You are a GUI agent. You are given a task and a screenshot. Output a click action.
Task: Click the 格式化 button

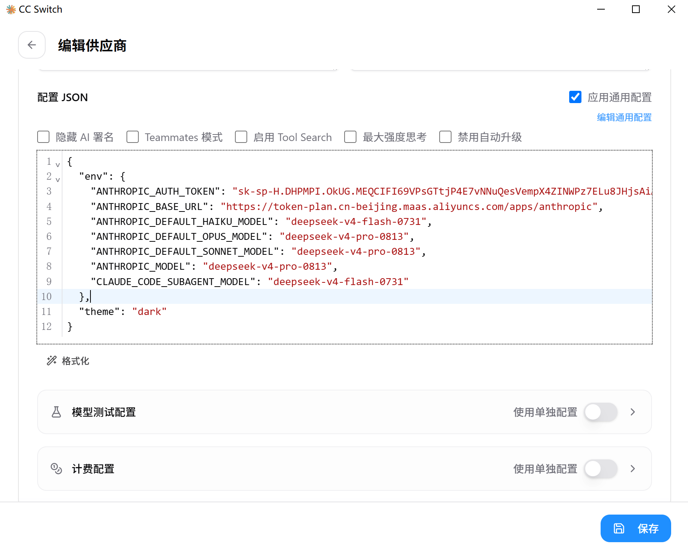68,361
